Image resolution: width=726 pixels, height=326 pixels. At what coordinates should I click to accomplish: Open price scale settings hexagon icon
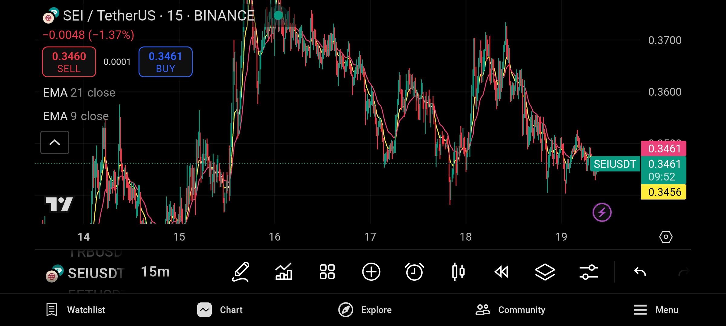click(666, 237)
